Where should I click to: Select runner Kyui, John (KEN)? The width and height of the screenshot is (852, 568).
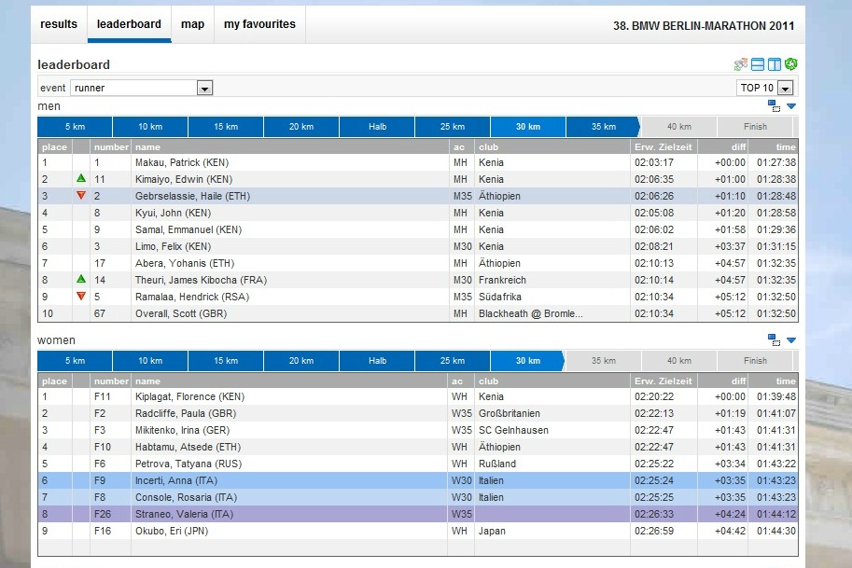(418, 213)
